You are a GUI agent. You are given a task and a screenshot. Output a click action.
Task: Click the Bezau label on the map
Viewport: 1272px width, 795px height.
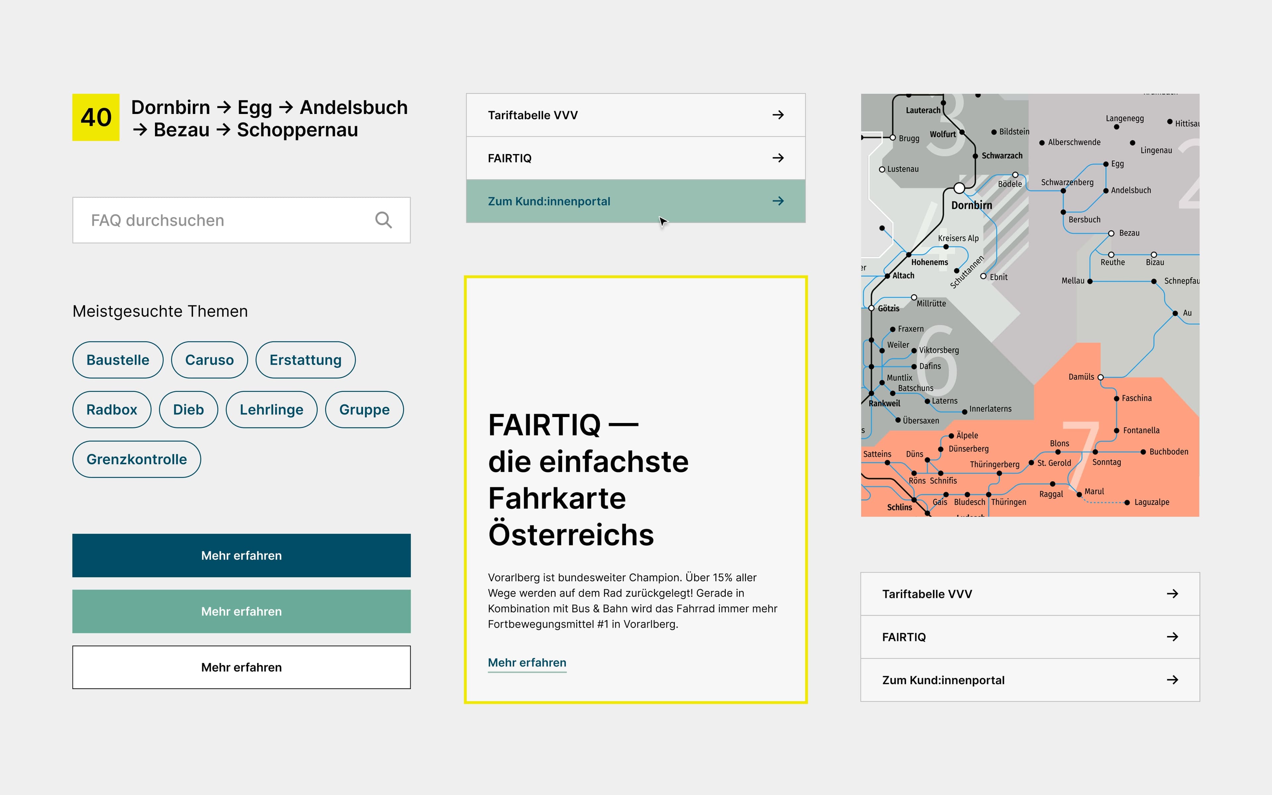pyautogui.click(x=1129, y=233)
